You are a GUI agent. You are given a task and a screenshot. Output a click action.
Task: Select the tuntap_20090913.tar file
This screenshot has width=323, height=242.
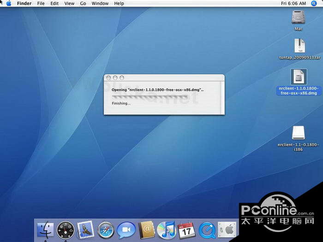point(299,46)
